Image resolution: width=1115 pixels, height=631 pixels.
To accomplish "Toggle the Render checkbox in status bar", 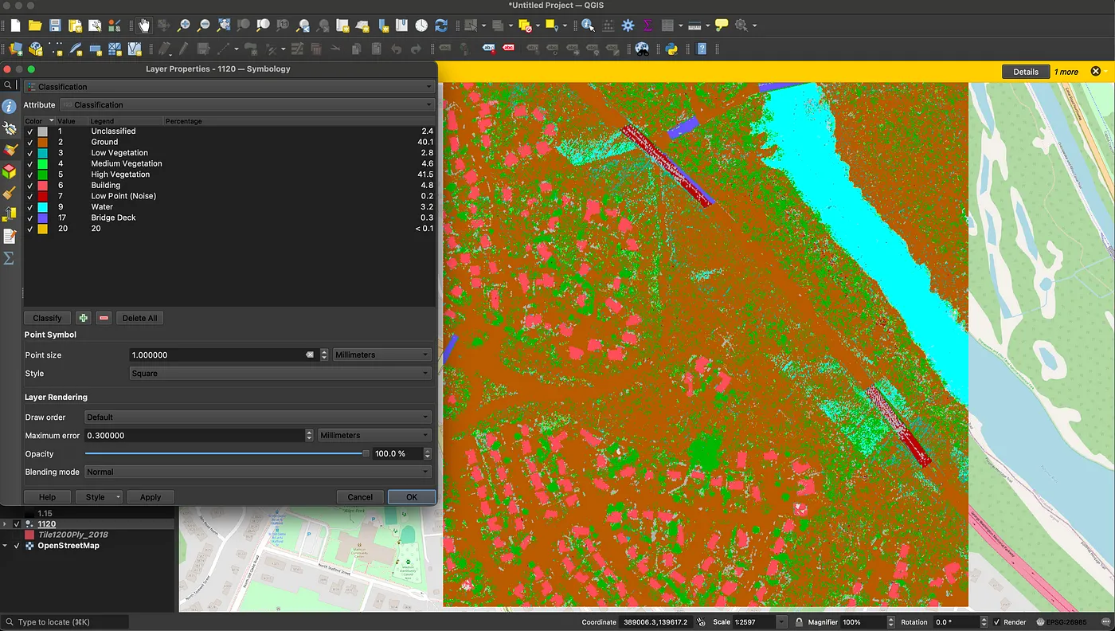I will 996,622.
